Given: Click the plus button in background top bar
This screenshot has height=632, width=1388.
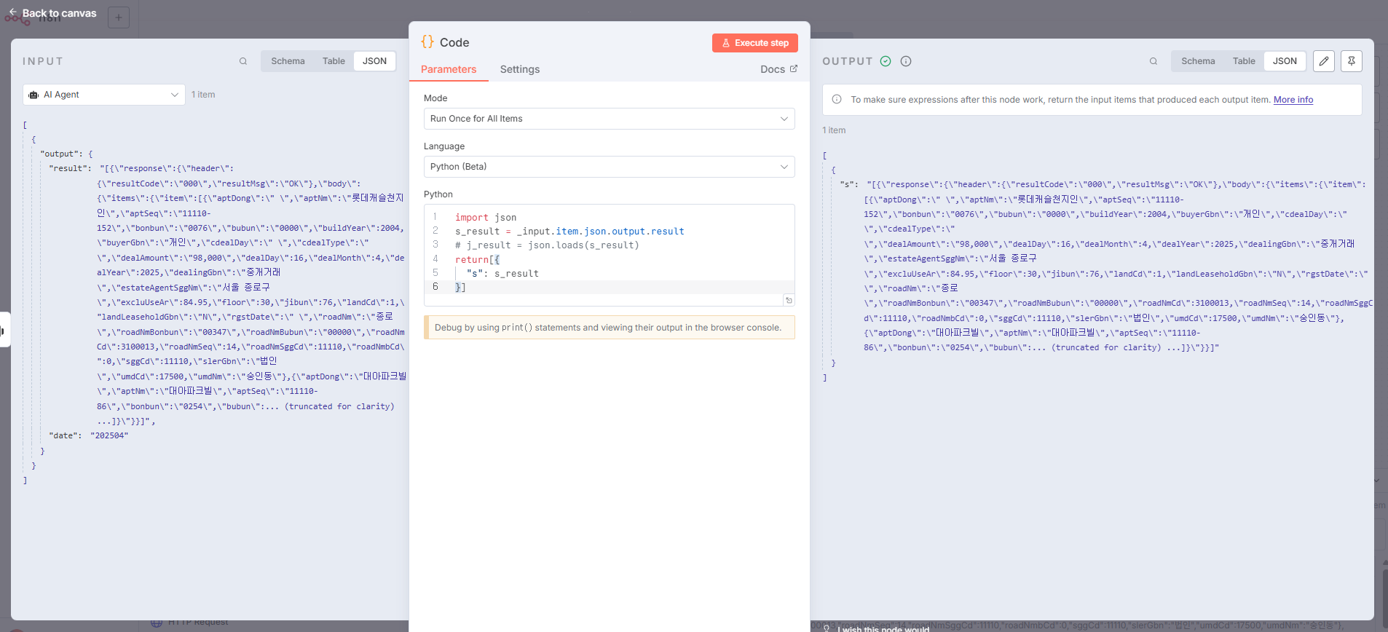Looking at the screenshot, I should click(x=119, y=17).
